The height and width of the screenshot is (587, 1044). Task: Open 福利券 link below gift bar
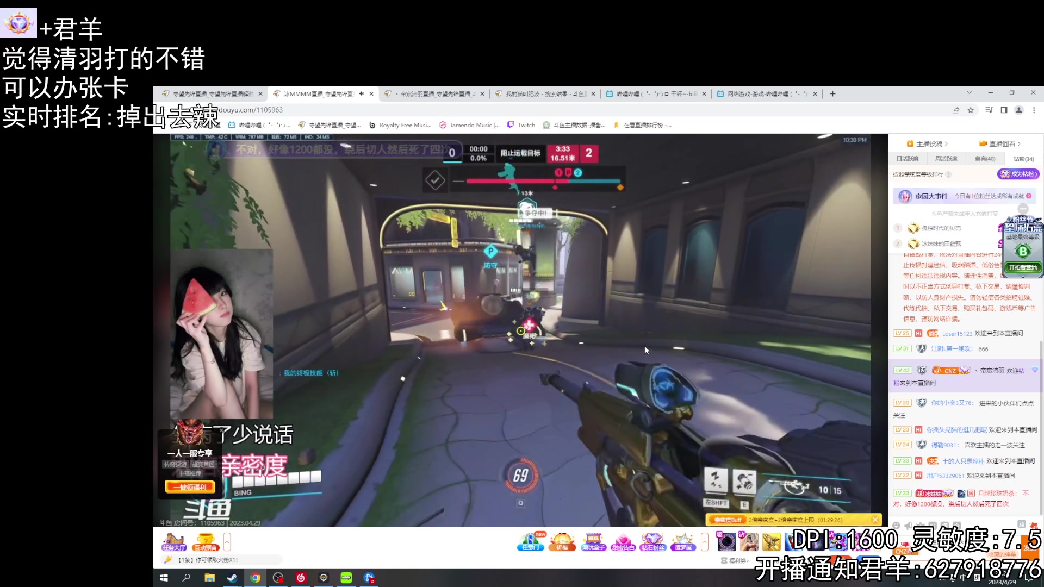pyautogui.click(x=735, y=560)
